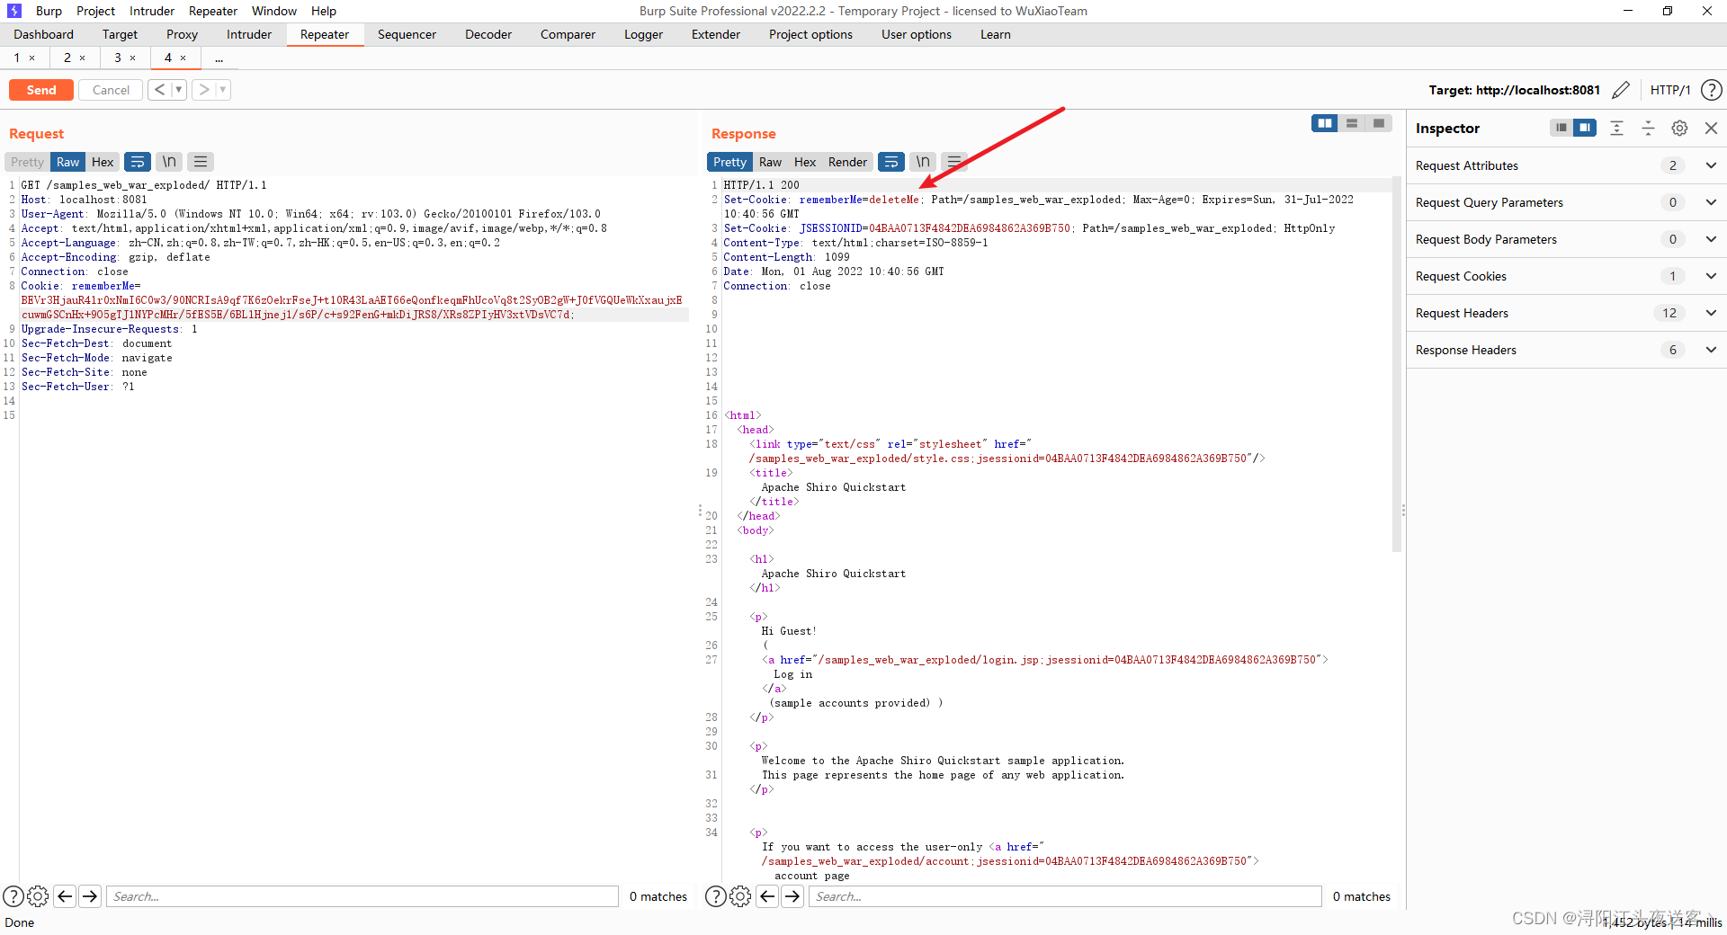The image size is (1727, 935).
Task: Close Repeater tab 4
Action: (183, 58)
